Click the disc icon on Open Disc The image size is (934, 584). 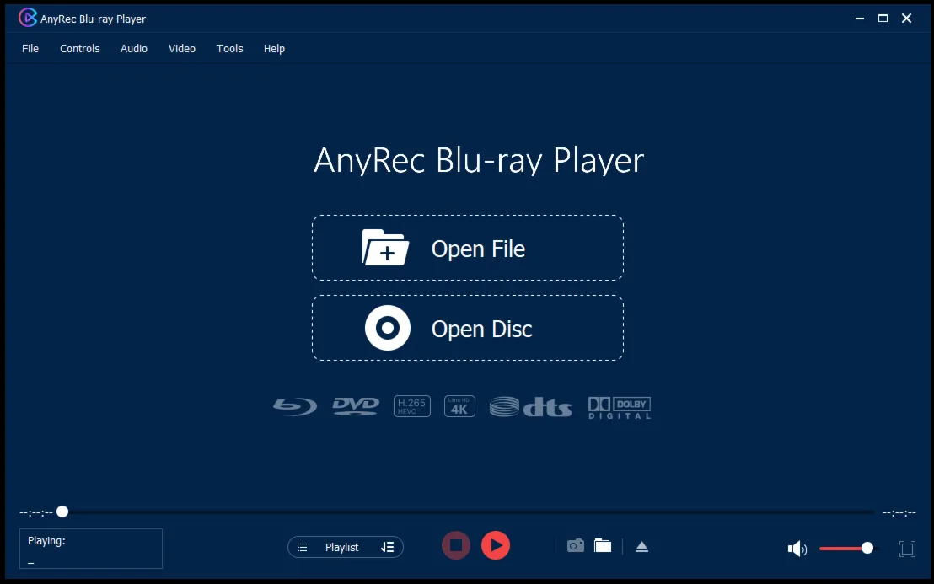click(x=387, y=328)
